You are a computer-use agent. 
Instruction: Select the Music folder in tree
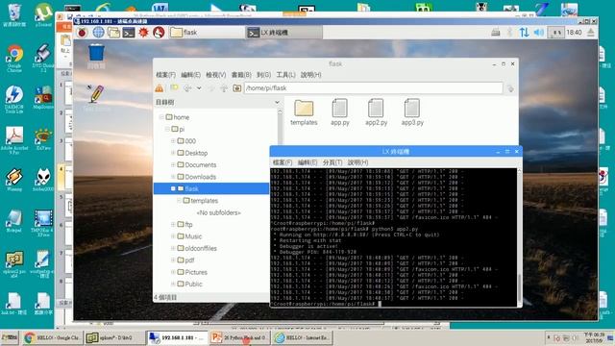193,236
